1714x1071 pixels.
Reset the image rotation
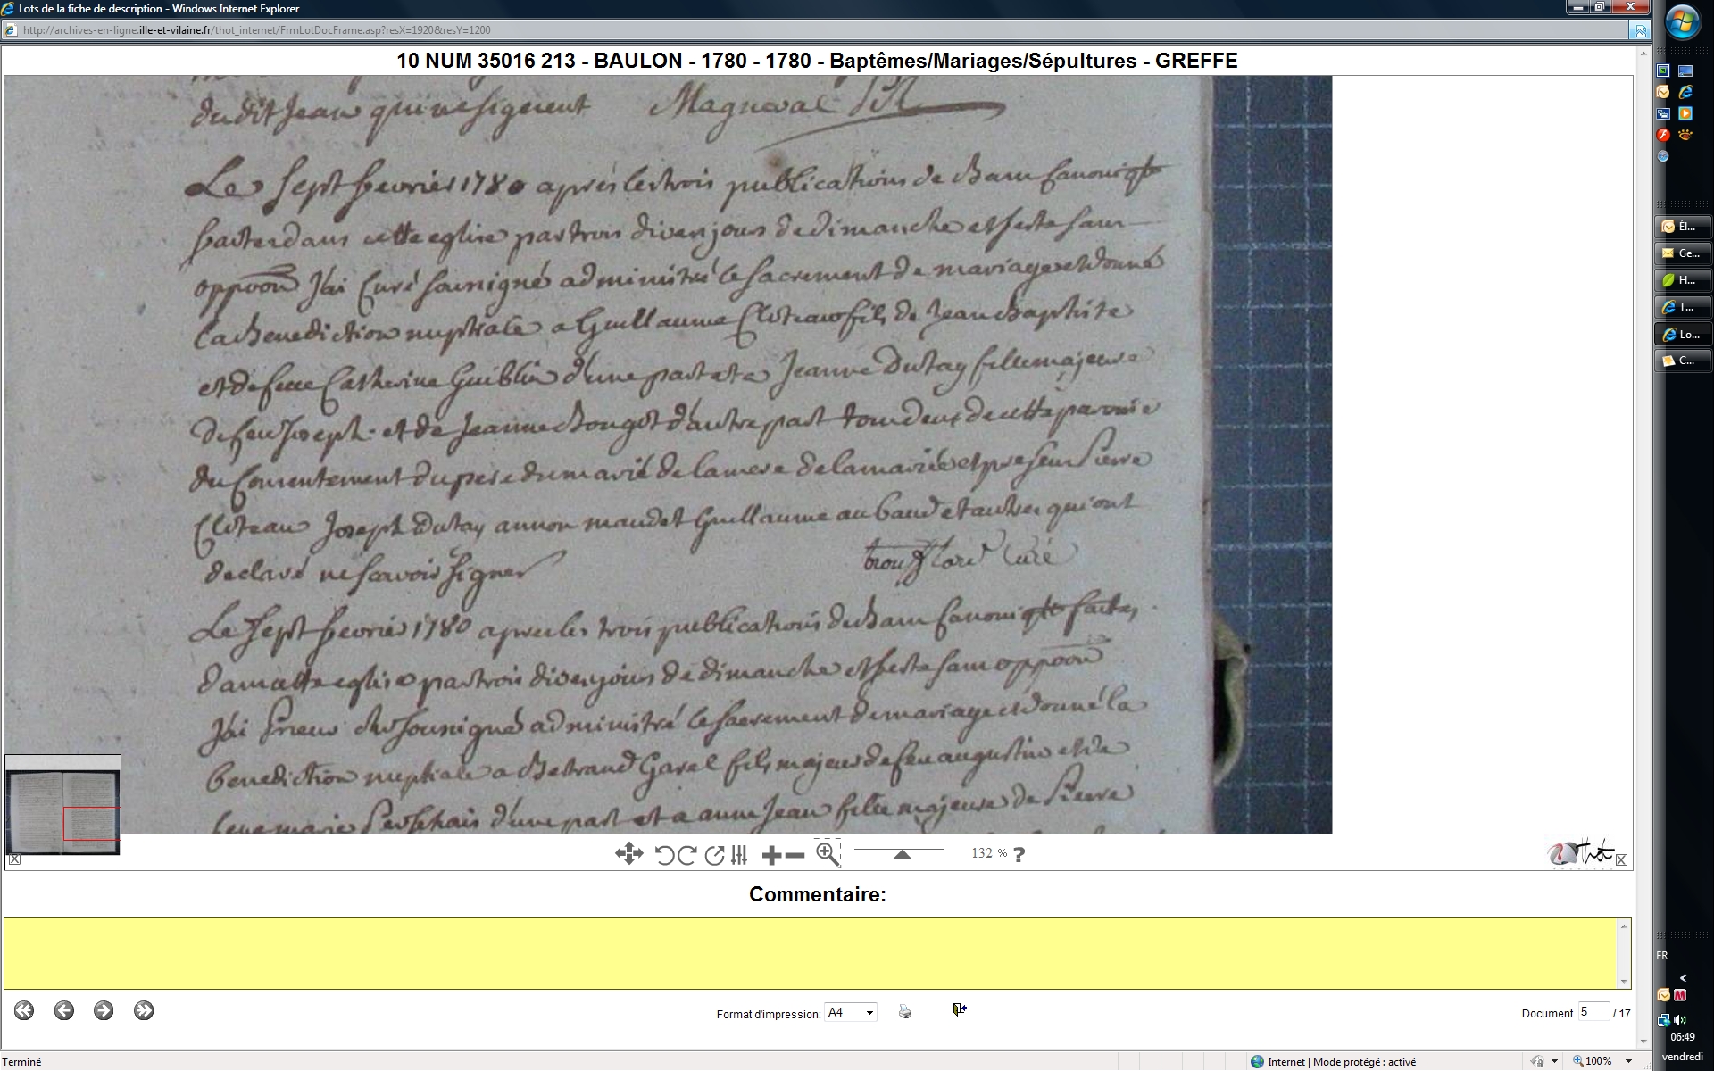click(714, 855)
